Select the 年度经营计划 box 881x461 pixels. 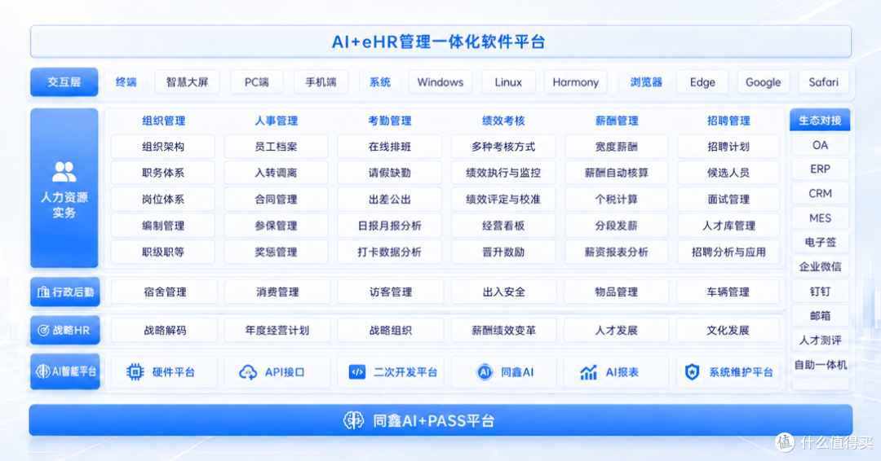pyautogui.click(x=277, y=331)
